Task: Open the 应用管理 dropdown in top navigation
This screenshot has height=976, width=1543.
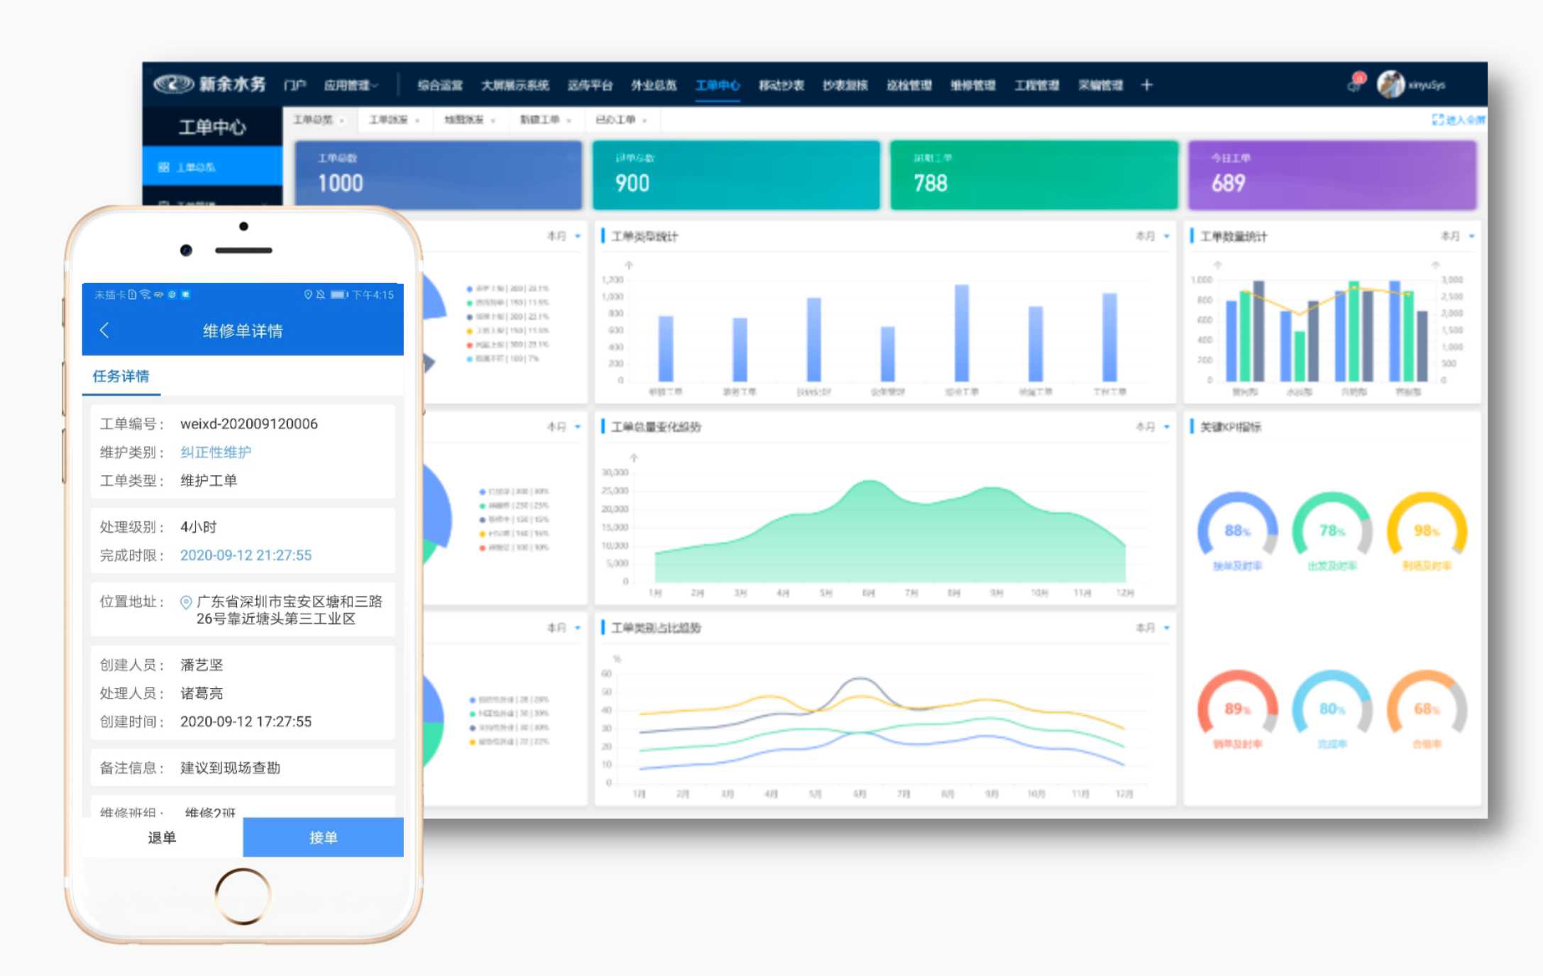Action: 351,85
